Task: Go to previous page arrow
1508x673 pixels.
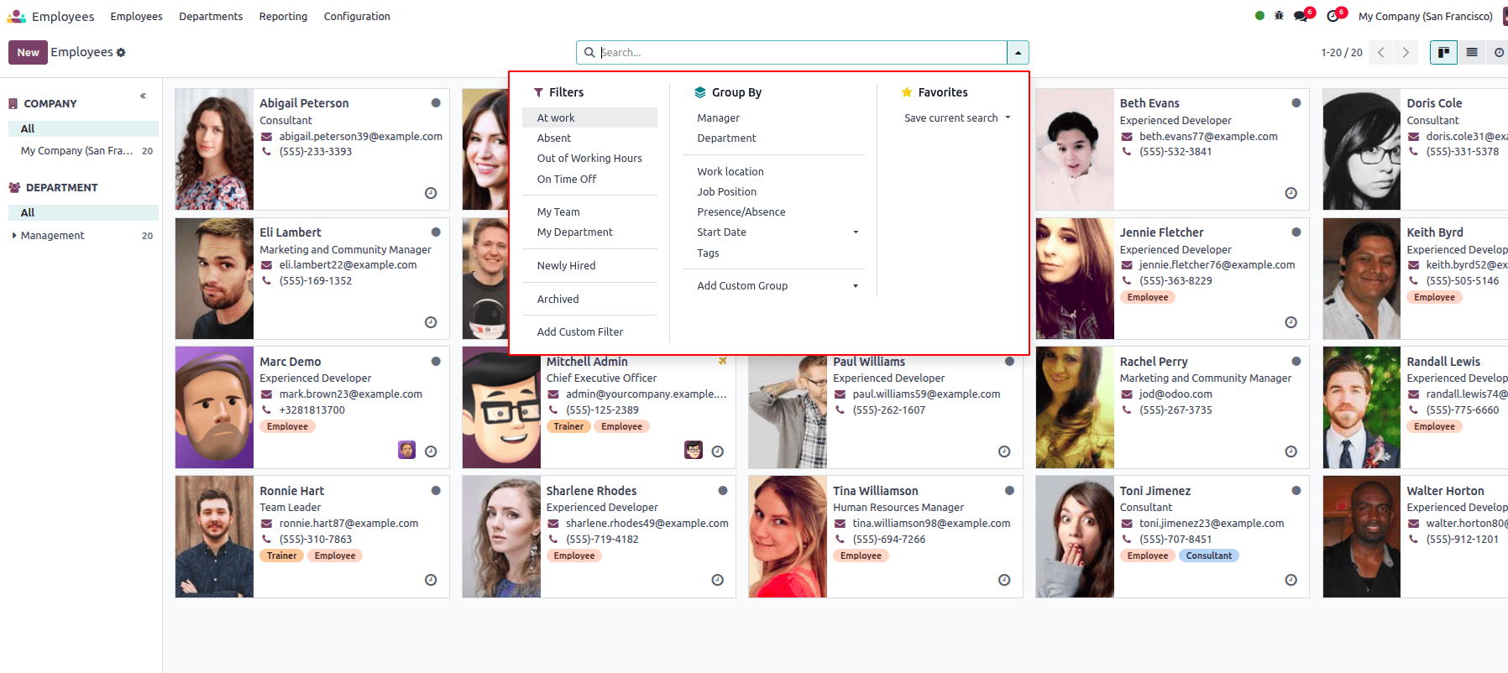Action: tap(1381, 52)
